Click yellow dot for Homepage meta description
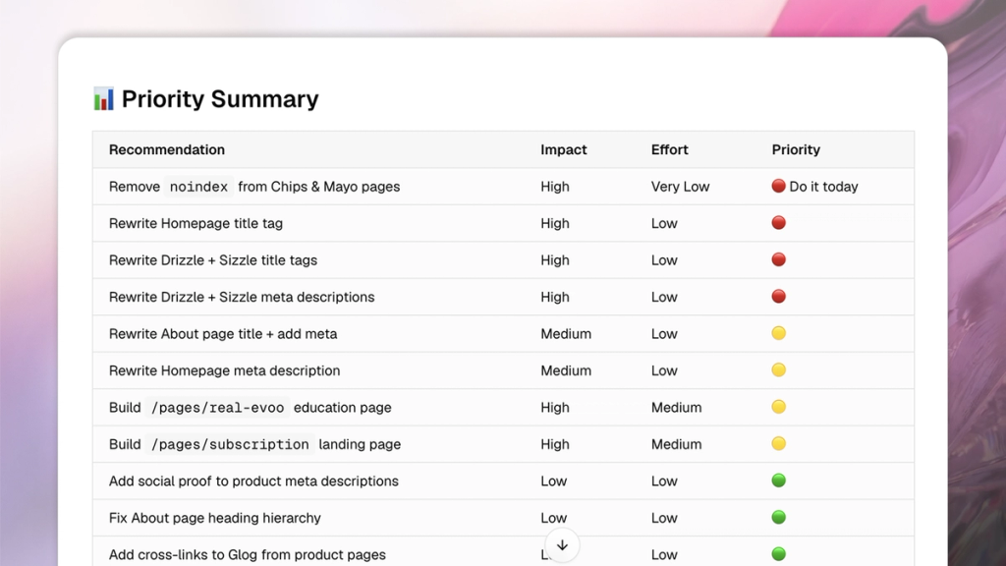Image resolution: width=1006 pixels, height=566 pixels. tap(778, 369)
